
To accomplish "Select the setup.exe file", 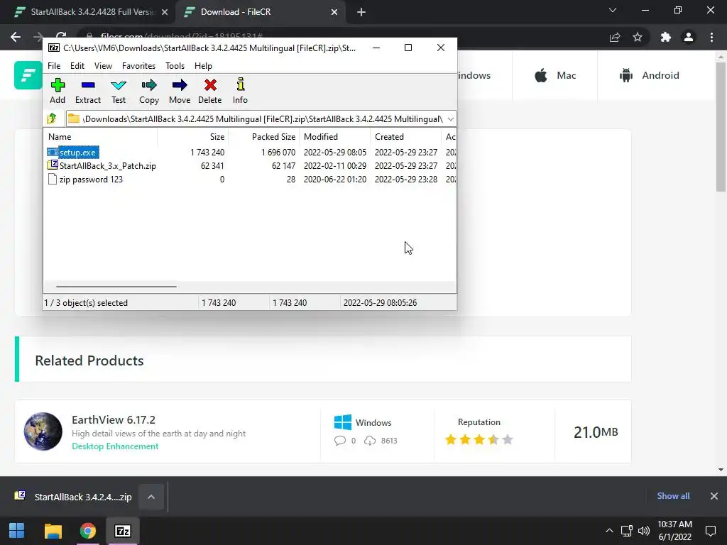I will pyautogui.click(x=73, y=152).
